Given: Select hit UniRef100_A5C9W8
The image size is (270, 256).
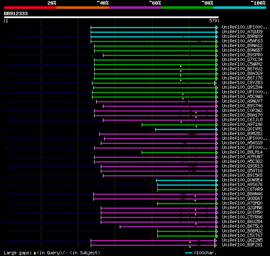Looking at the screenshot, I should (x=242, y=97).
